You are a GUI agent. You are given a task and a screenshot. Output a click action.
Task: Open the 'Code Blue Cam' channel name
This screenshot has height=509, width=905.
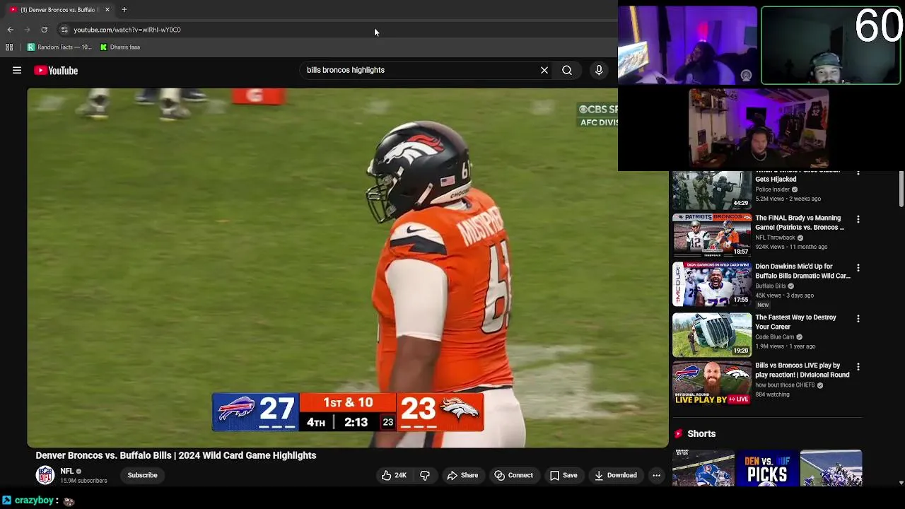[x=774, y=337]
